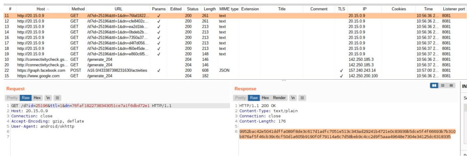Image resolution: width=467 pixels, height=156 pixels.
Task: Select history row number 12
Action: coord(235,21)
